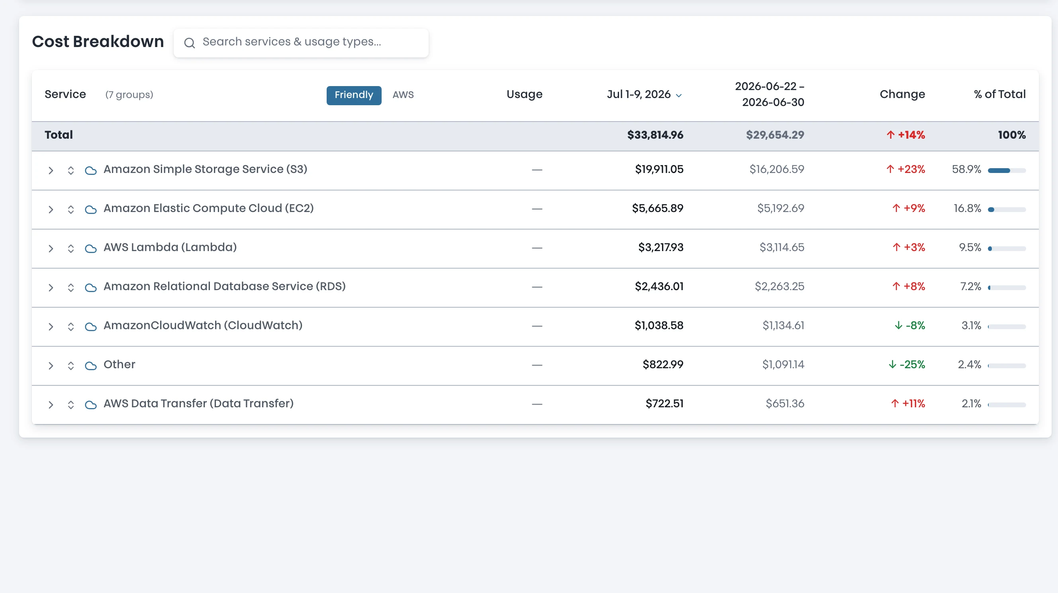Click the Other service name
The height and width of the screenshot is (593, 1058).
point(119,365)
